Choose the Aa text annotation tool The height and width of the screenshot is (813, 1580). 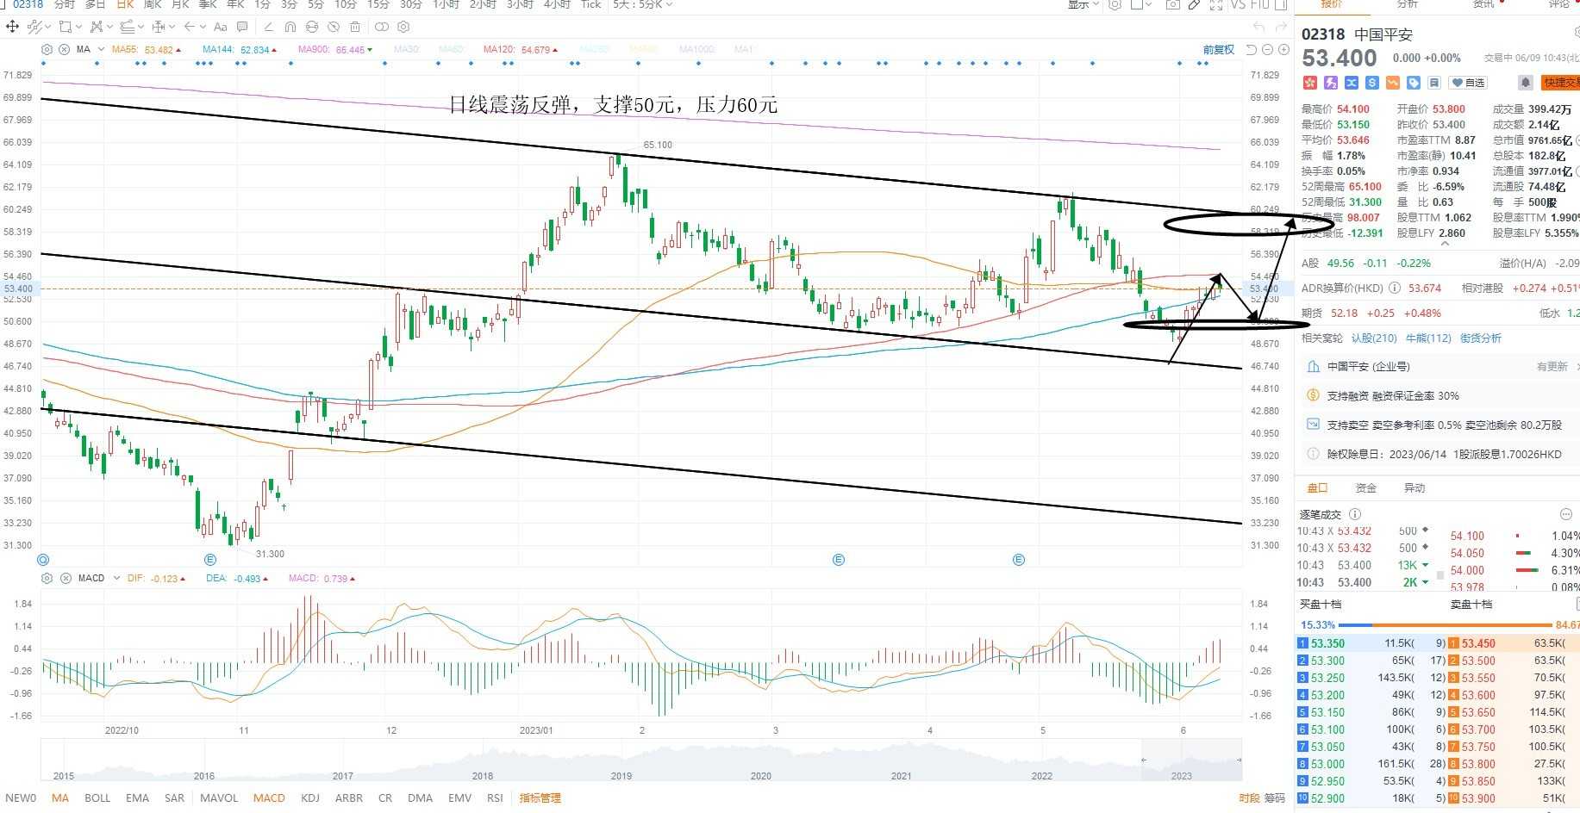[220, 27]
